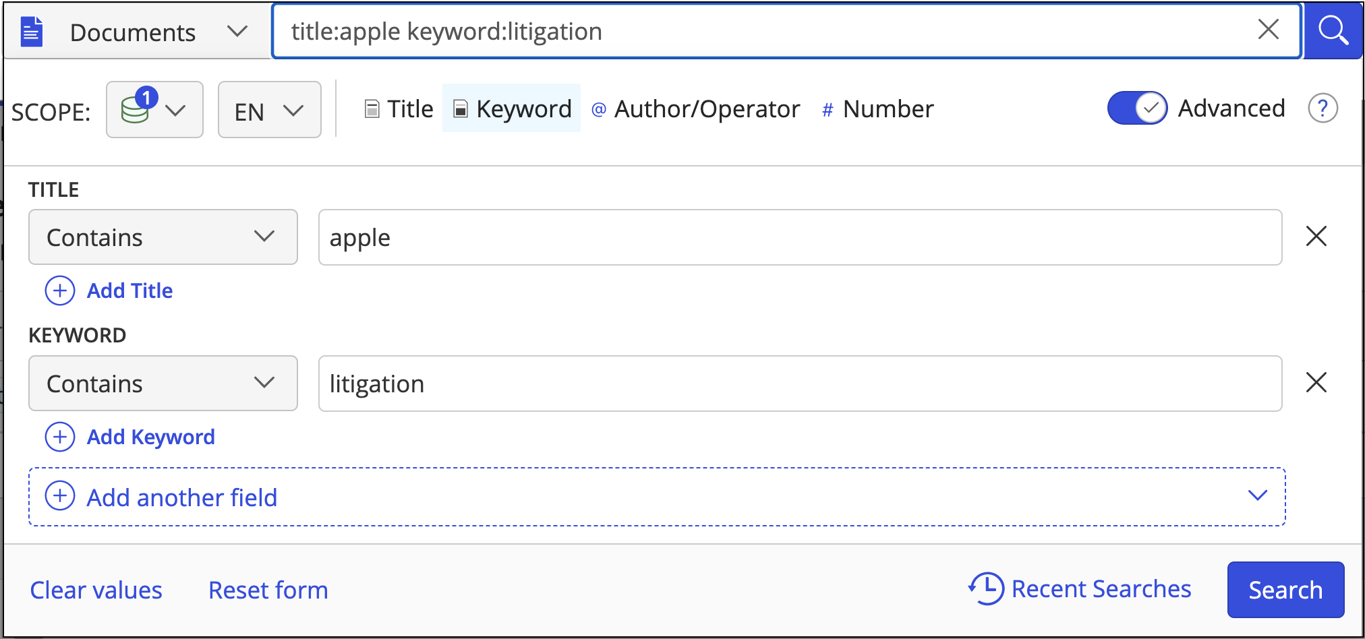Open the EN language dropdown

pos(269,110)
